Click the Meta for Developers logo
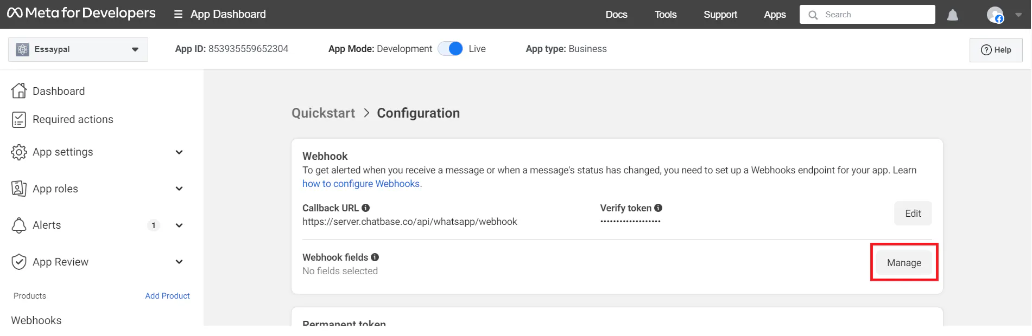Screen dimensions: 1032x336 click(81, 13)
